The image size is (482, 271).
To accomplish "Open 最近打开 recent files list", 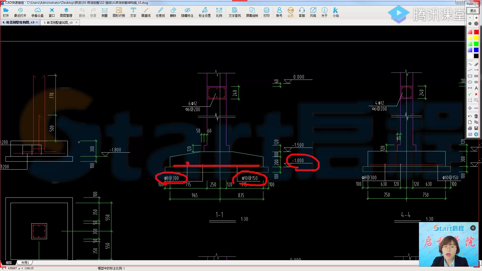I will pyautogui.click(x=20, y=12).
